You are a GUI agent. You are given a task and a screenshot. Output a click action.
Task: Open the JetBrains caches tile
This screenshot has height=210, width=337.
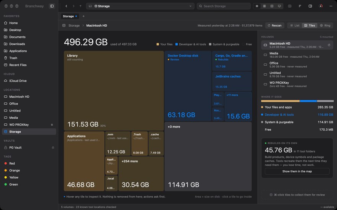click(x=232, y=81)
